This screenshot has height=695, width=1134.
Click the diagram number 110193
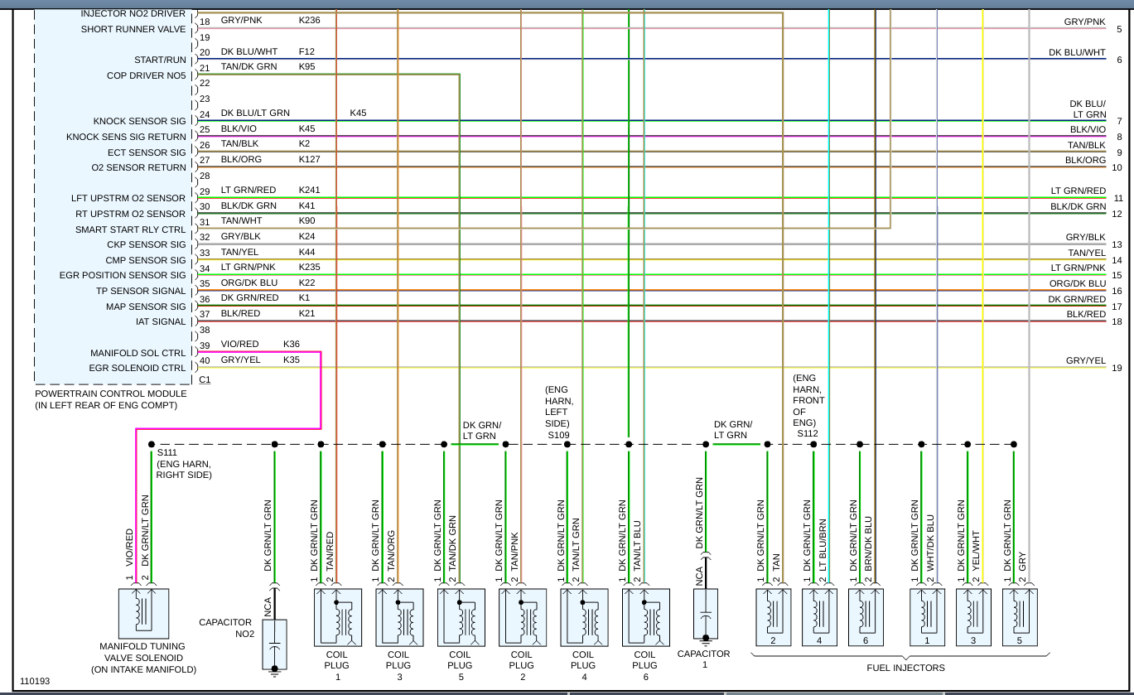click(x=35, y=681)
